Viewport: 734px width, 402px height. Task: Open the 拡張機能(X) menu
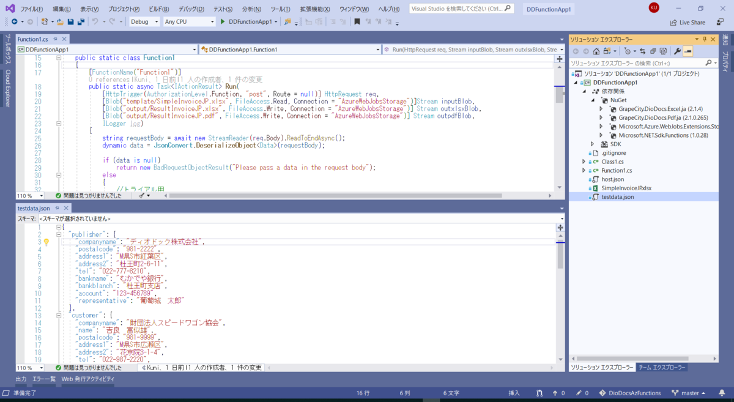[x=315, y=10]
